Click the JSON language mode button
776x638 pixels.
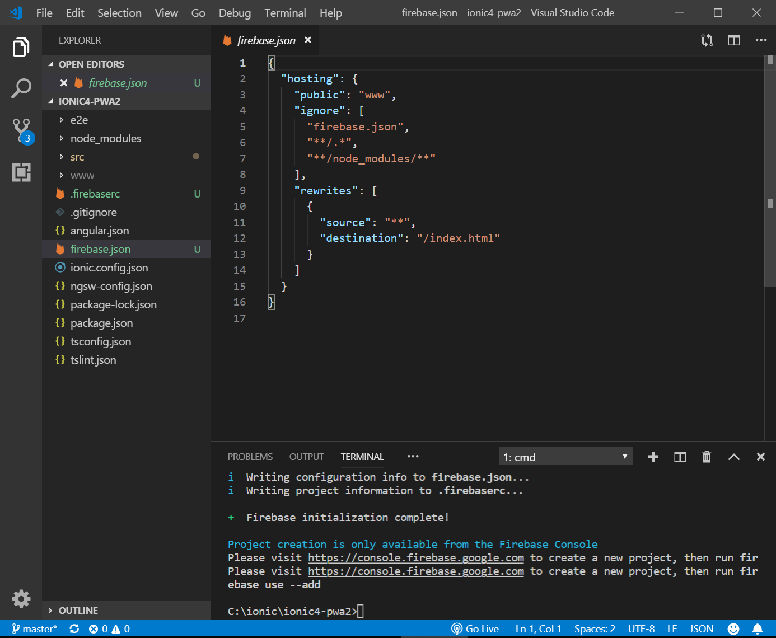701,629
